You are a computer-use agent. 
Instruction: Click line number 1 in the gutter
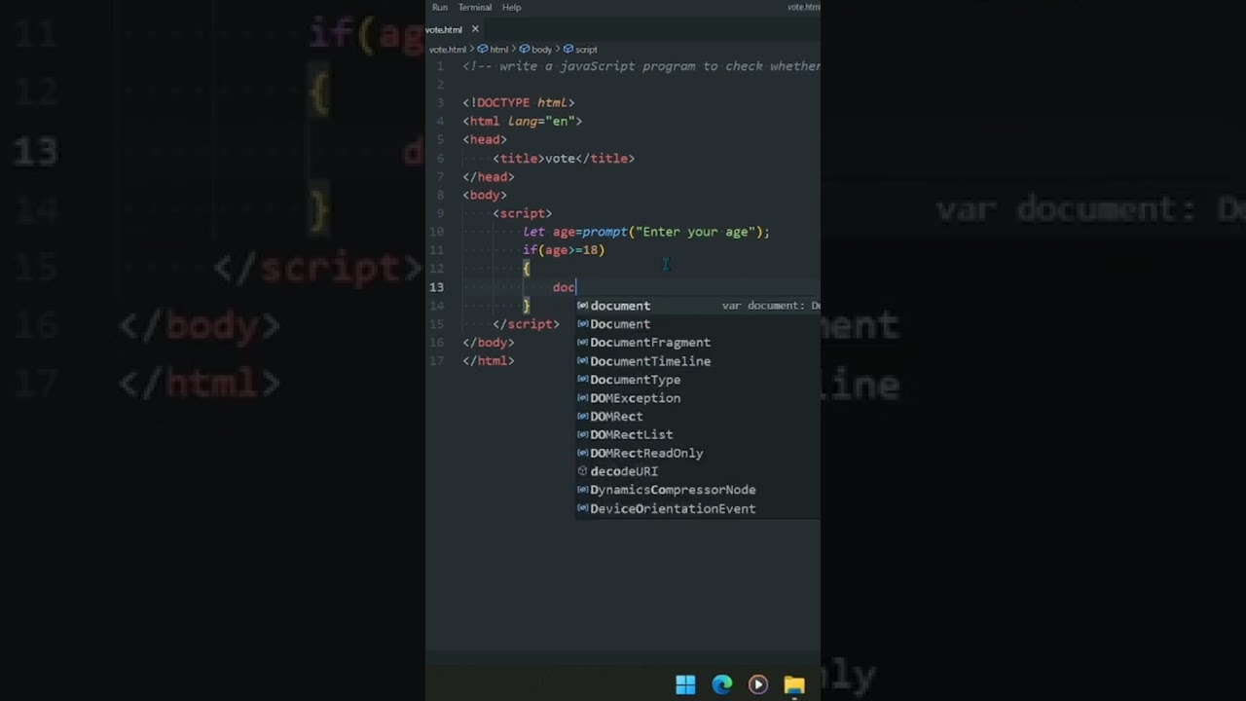tap(440, 66)
